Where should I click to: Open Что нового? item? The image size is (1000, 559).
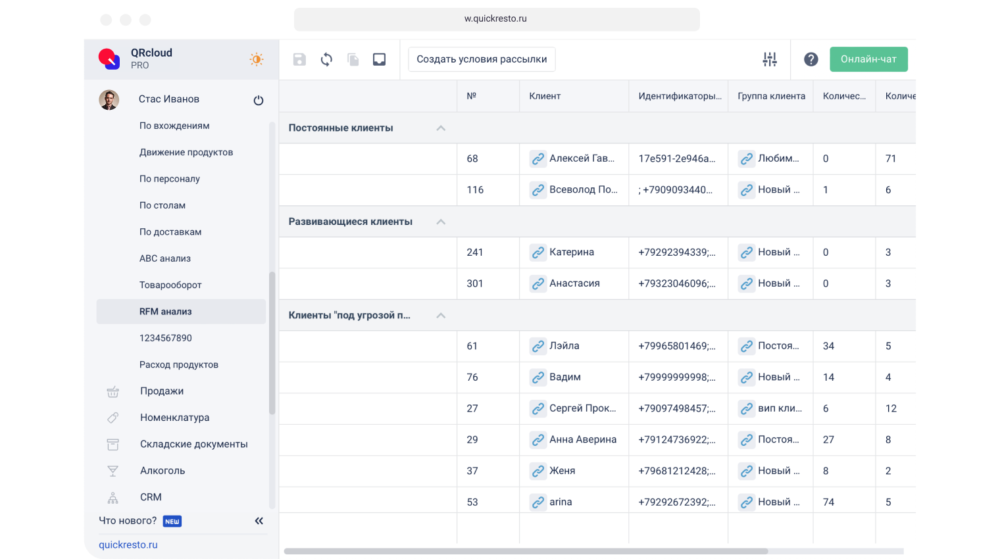(128, 521)
